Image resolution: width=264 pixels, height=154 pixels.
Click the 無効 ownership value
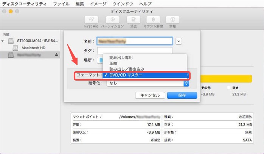[x=248, y=132]
